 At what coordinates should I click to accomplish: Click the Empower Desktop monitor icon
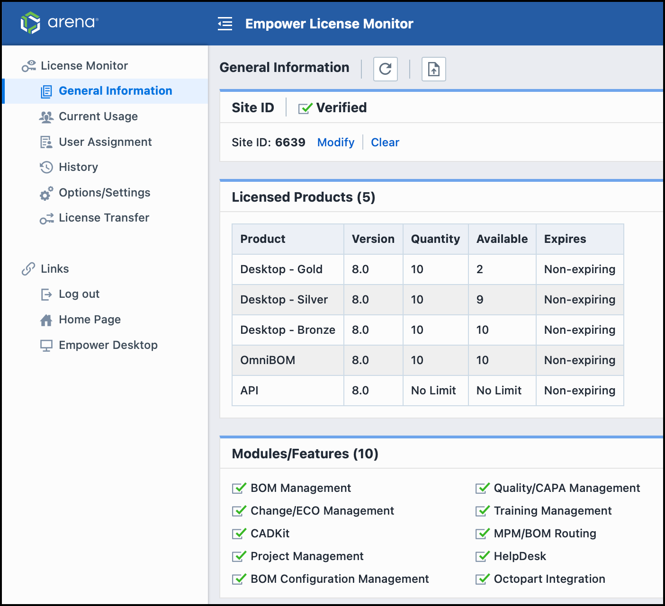tap(46, 346)
